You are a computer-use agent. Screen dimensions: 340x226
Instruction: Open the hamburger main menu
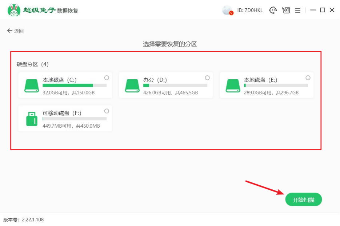point(297,10)
